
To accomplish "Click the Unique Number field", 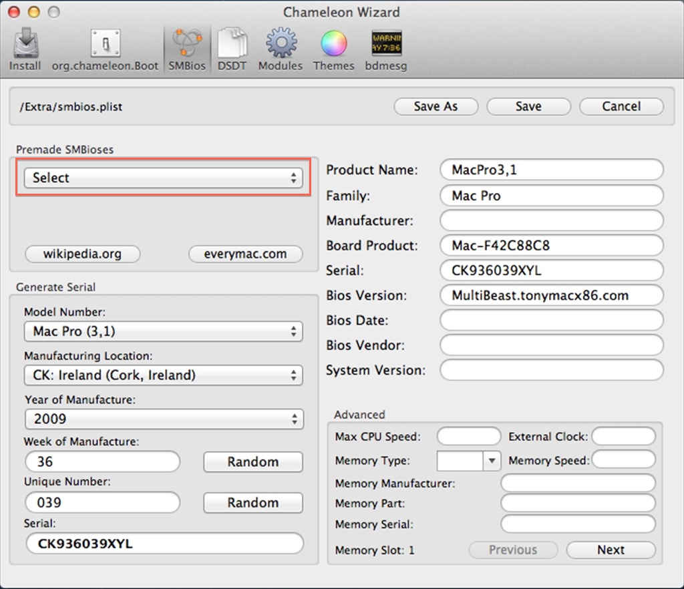I will coord(102,503).
